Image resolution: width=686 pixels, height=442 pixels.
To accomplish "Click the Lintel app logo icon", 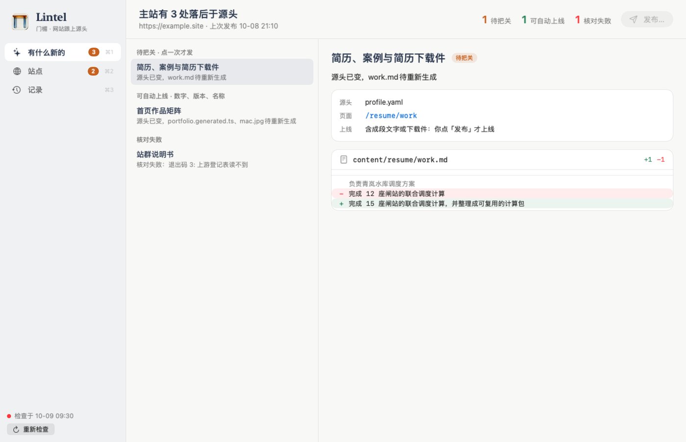I will coord(20,22).
